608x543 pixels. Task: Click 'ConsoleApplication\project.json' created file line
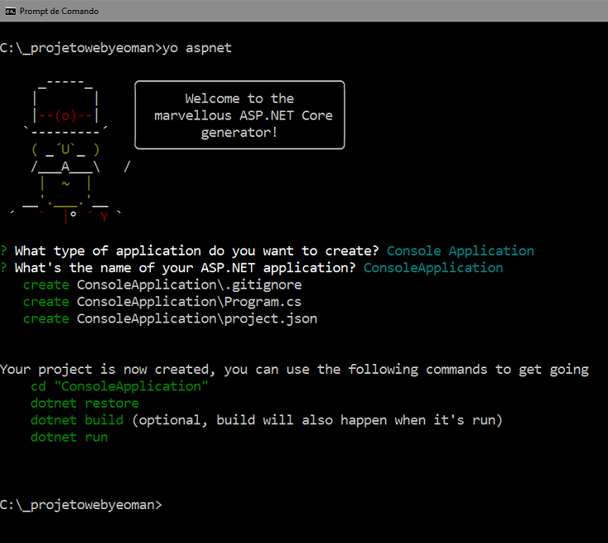coord(197,318)
